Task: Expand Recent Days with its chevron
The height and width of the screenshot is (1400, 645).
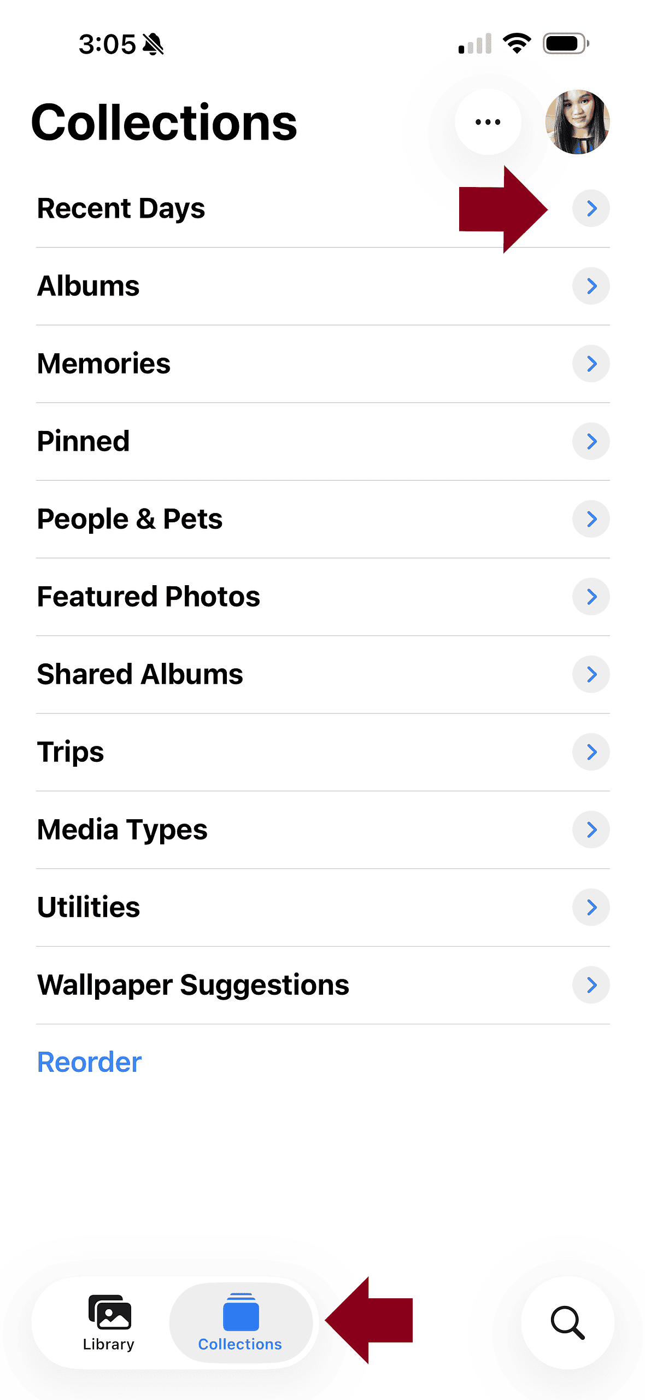Action: point(591,208)
